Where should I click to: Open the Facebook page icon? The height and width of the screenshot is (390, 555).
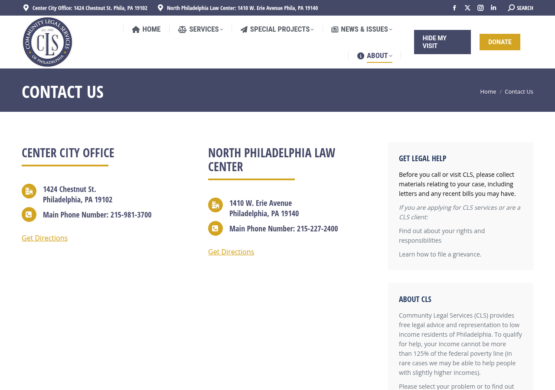[454, 8]
